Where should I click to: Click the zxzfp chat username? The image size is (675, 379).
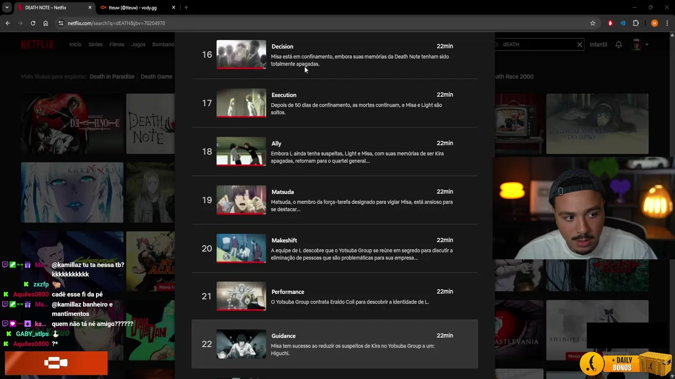tap(41, 284)
